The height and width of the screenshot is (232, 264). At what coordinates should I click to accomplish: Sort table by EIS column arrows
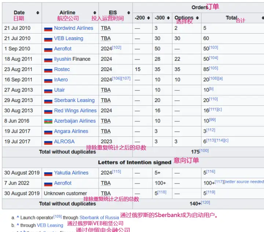129,13
